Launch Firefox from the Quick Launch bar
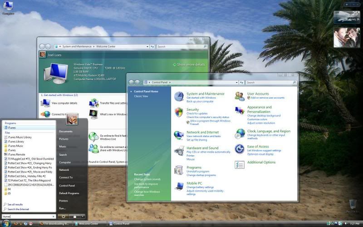Image resolution: width=363 pixels, height=227 pixels. point(16,223)
